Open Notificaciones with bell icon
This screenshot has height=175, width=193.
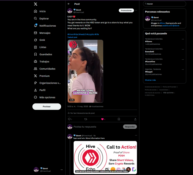pos(45,26)
